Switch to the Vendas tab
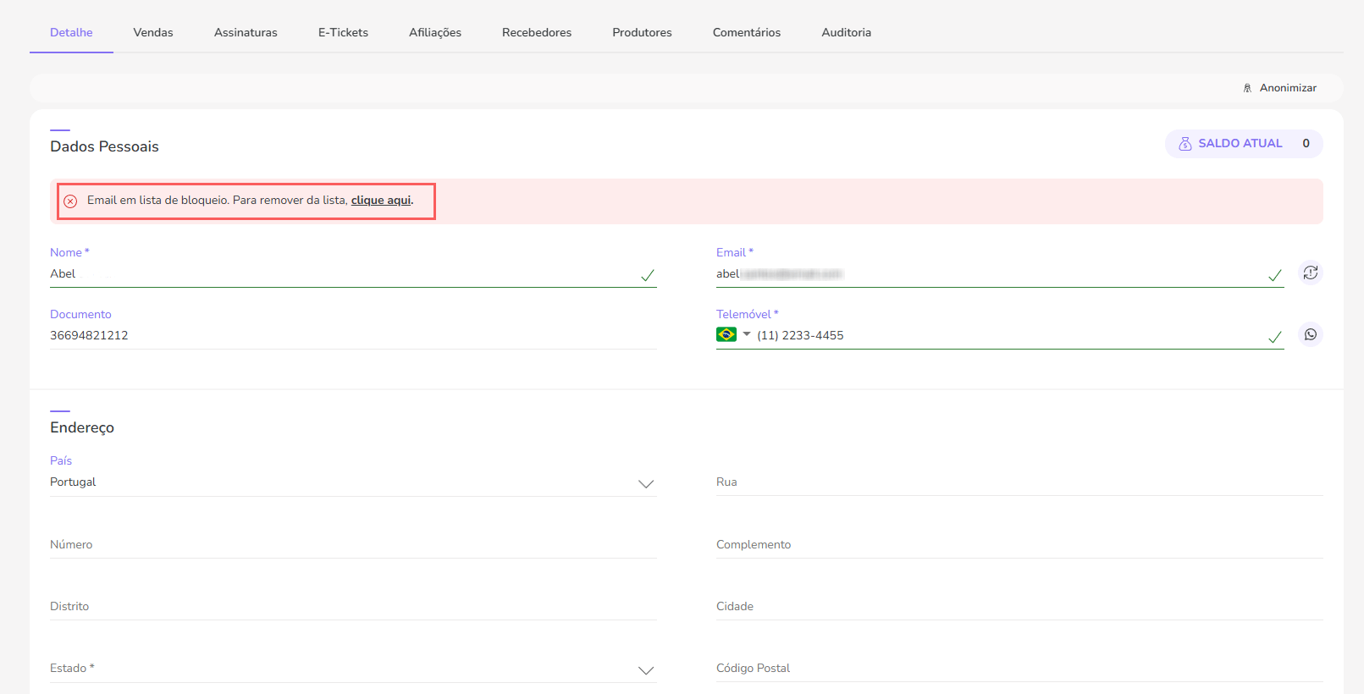 click(153, 32)
